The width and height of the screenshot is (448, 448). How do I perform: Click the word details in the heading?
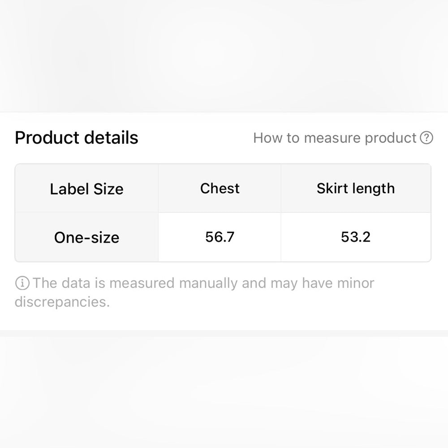click(112, 138)
